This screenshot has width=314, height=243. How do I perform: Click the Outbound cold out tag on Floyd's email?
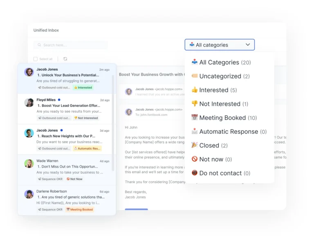click(x=54, y=118)
